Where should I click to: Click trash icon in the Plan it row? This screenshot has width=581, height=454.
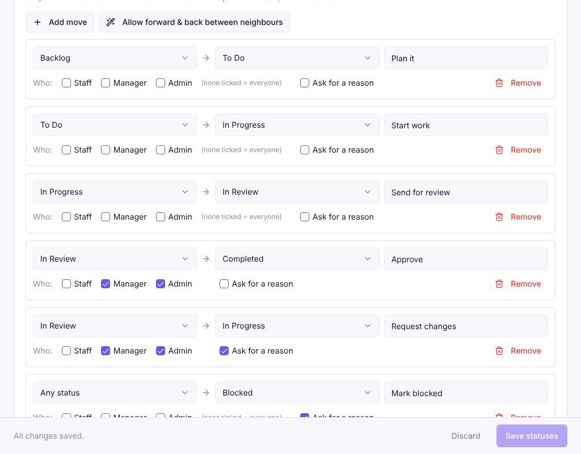click(499, 83)
